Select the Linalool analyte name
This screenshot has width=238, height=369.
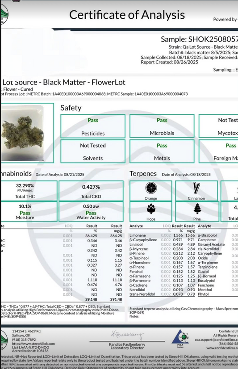pos(136,244)
